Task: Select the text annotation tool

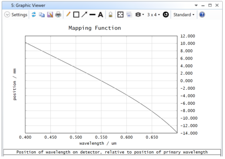Action: pyautogui.click(x=101, y=15)
